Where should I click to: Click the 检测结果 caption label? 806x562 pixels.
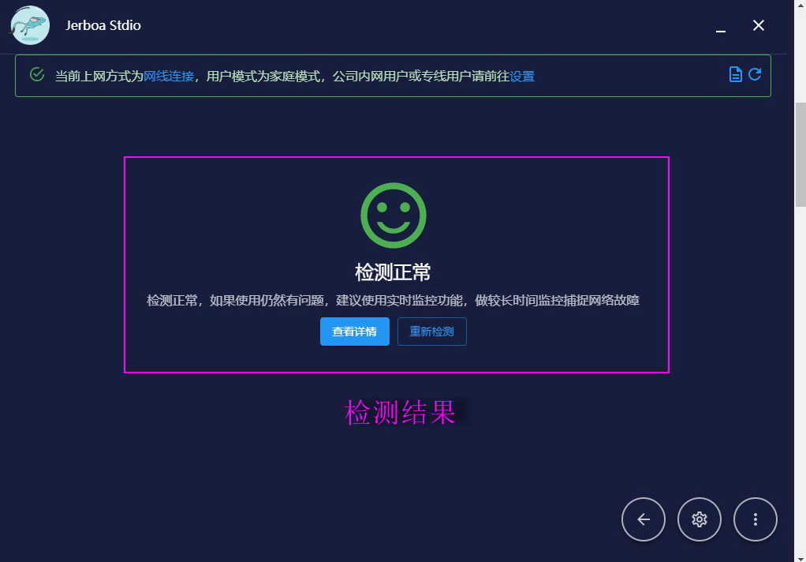point(398,411)
